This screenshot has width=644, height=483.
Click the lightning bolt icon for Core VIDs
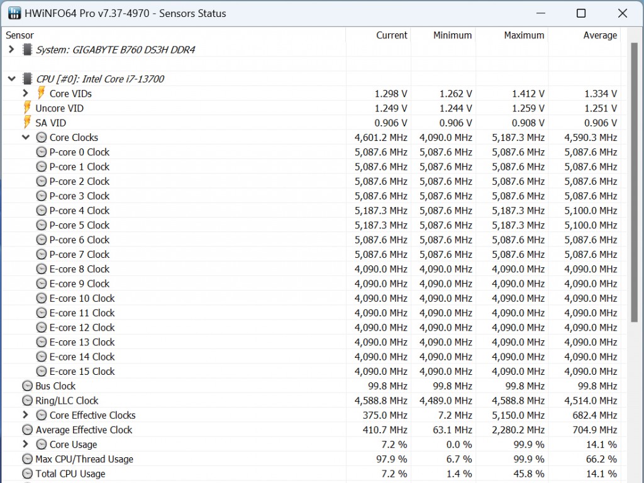tap(42, 93)
